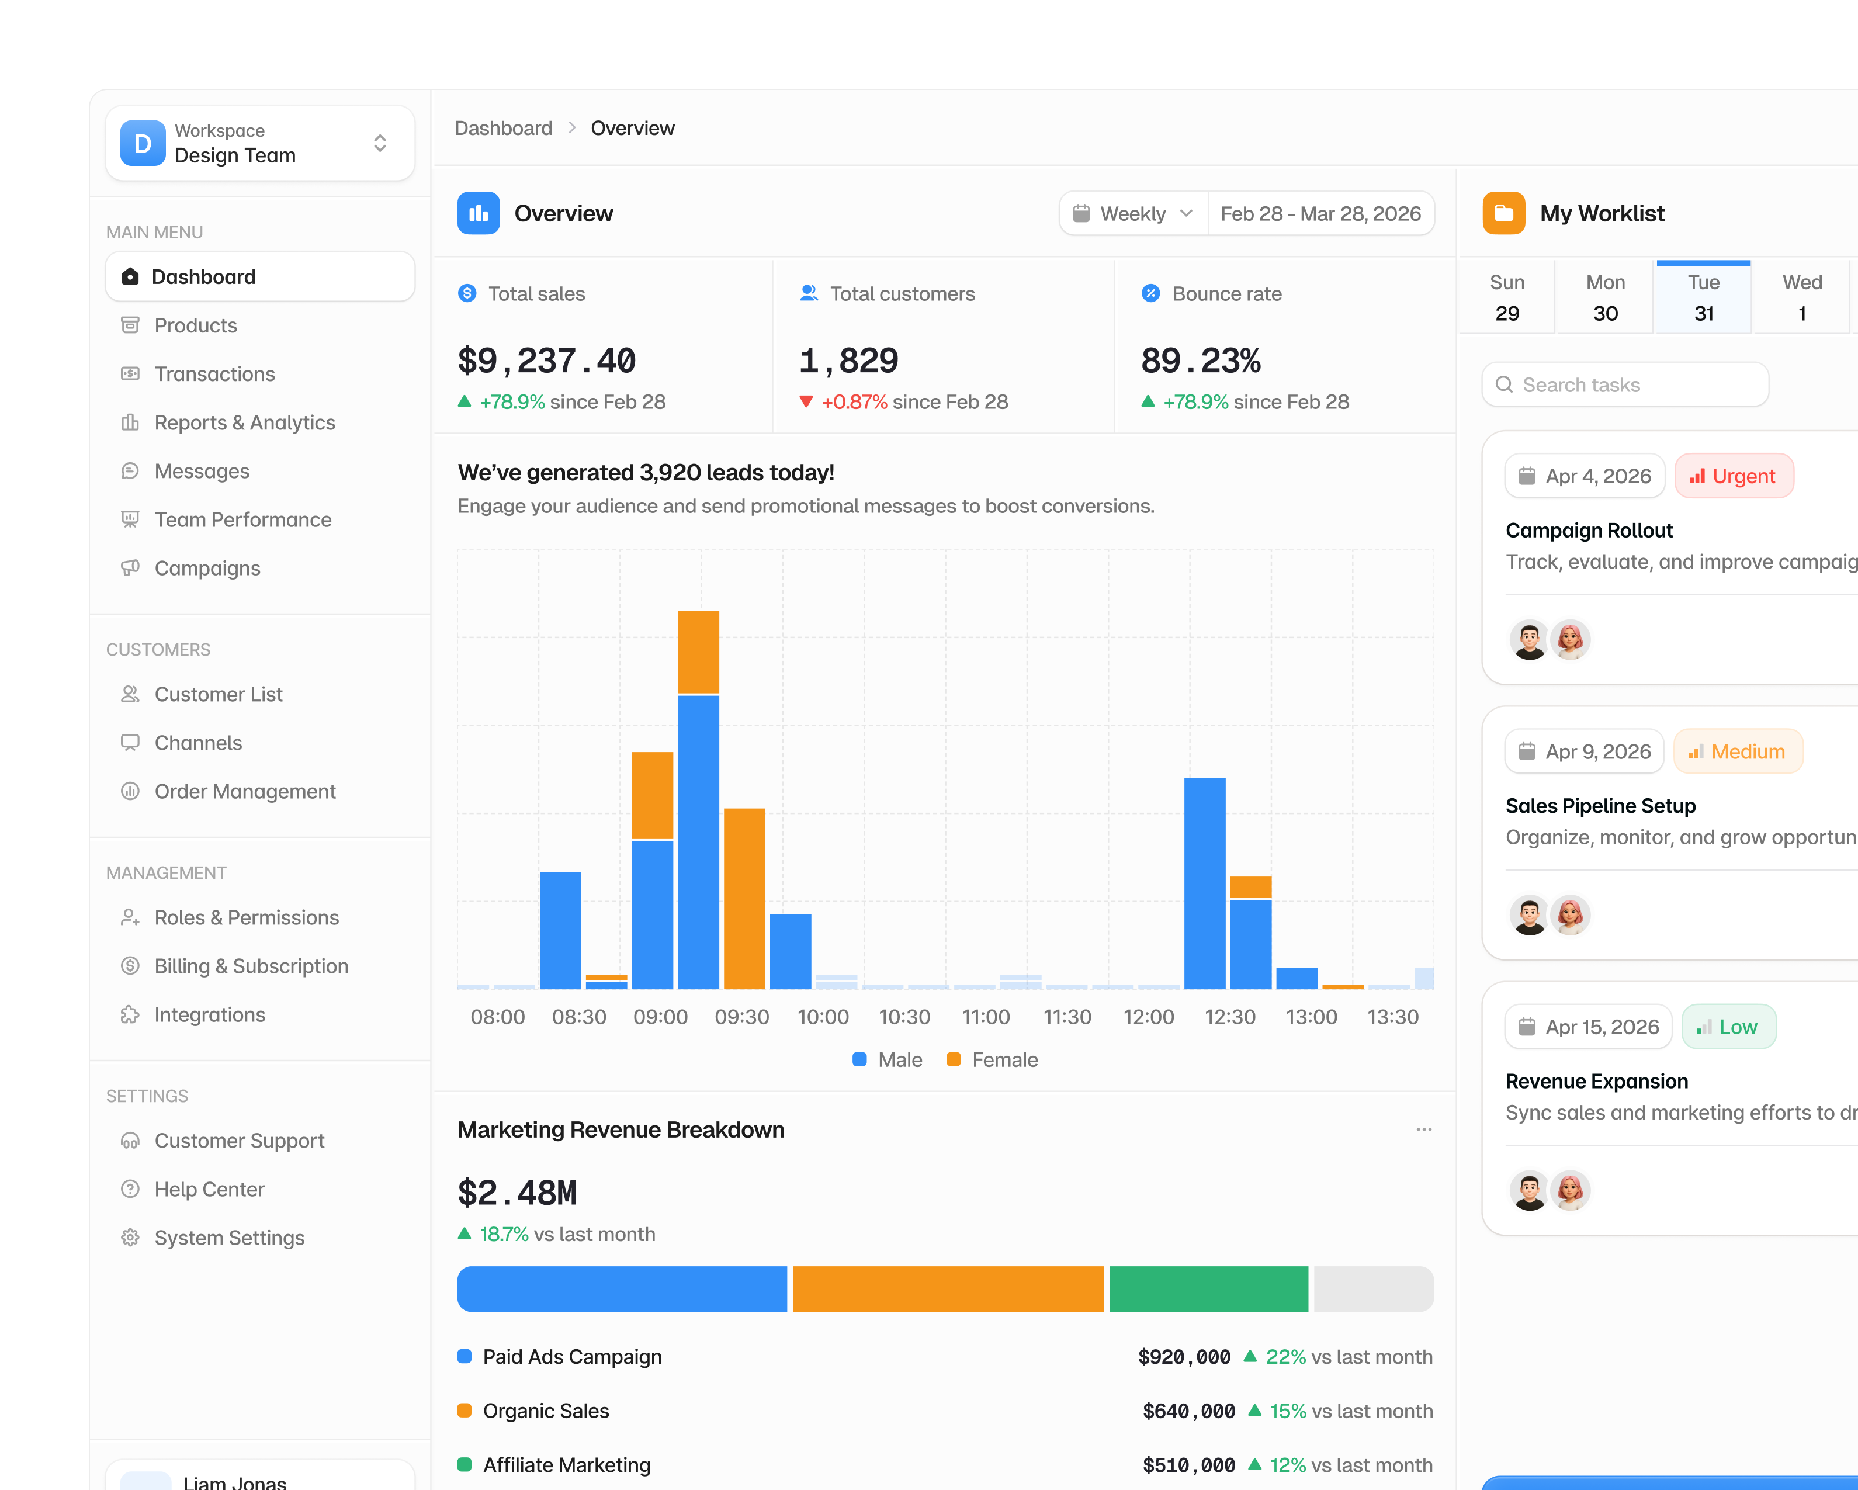Click the tallest chart bar near 09:00
The image size is (1858, 1490).
698,800
